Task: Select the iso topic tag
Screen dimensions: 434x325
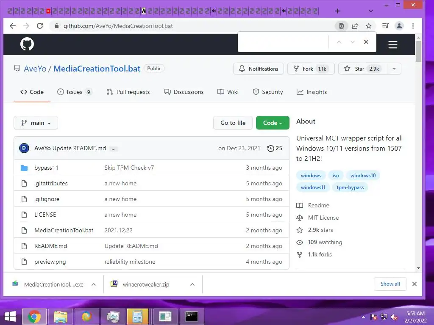Action: pos(336,176)
